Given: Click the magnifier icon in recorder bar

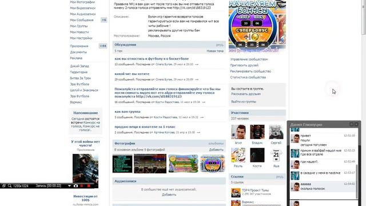Looking at the screenshot, I should pyautogui.click(x=10, y=186).
